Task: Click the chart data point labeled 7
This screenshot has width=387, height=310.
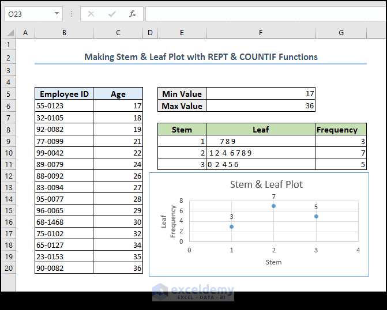Action: 274,206
